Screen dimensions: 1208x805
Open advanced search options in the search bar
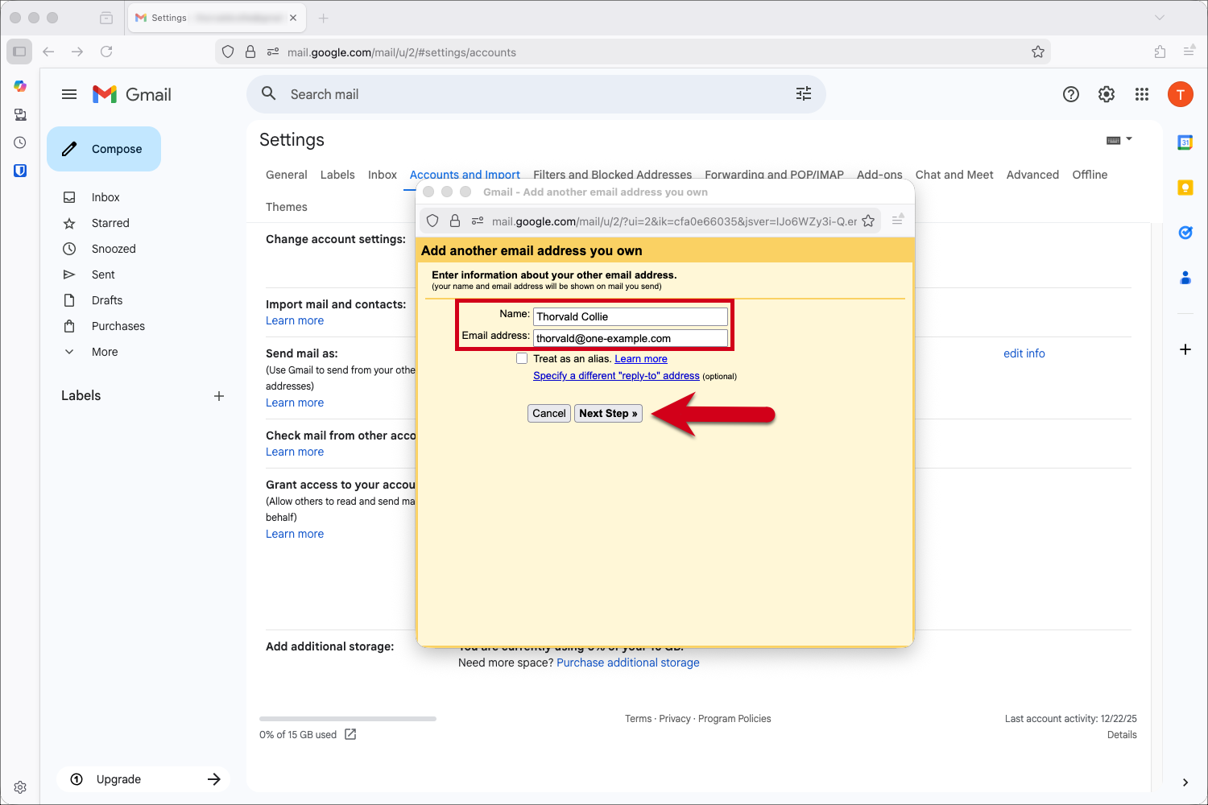tap(803, 93)
